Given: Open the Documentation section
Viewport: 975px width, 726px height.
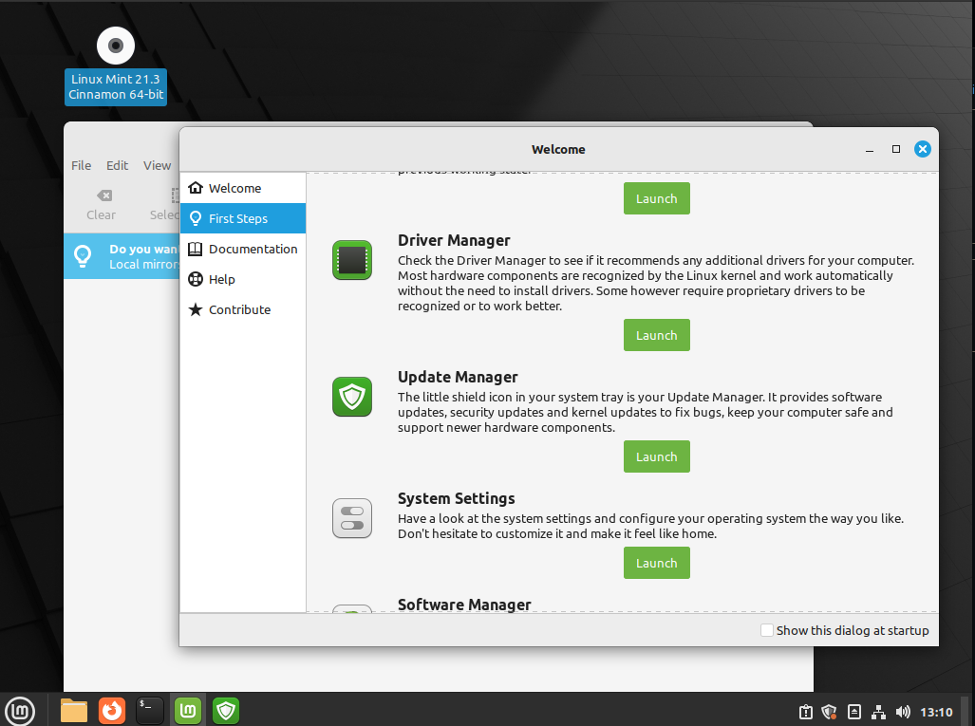Looking at the screenshot, I should [x=243, y=249].
